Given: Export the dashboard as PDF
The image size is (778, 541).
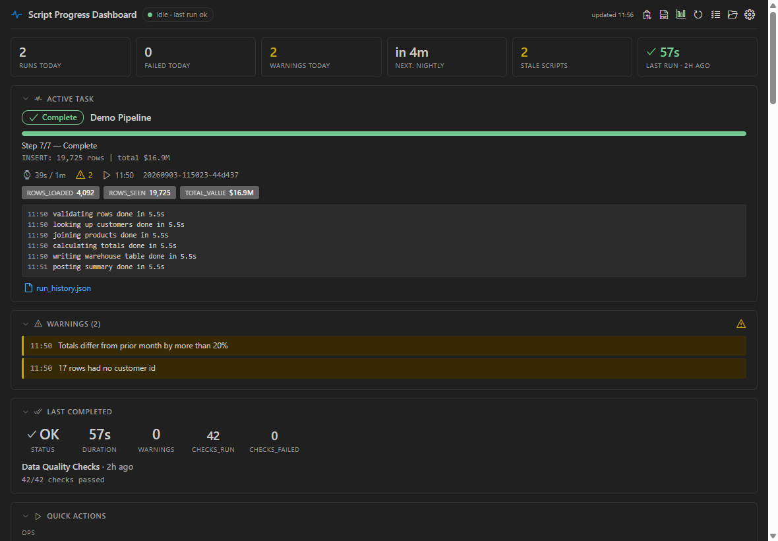Looking at the screenshot, I should 664,15.
